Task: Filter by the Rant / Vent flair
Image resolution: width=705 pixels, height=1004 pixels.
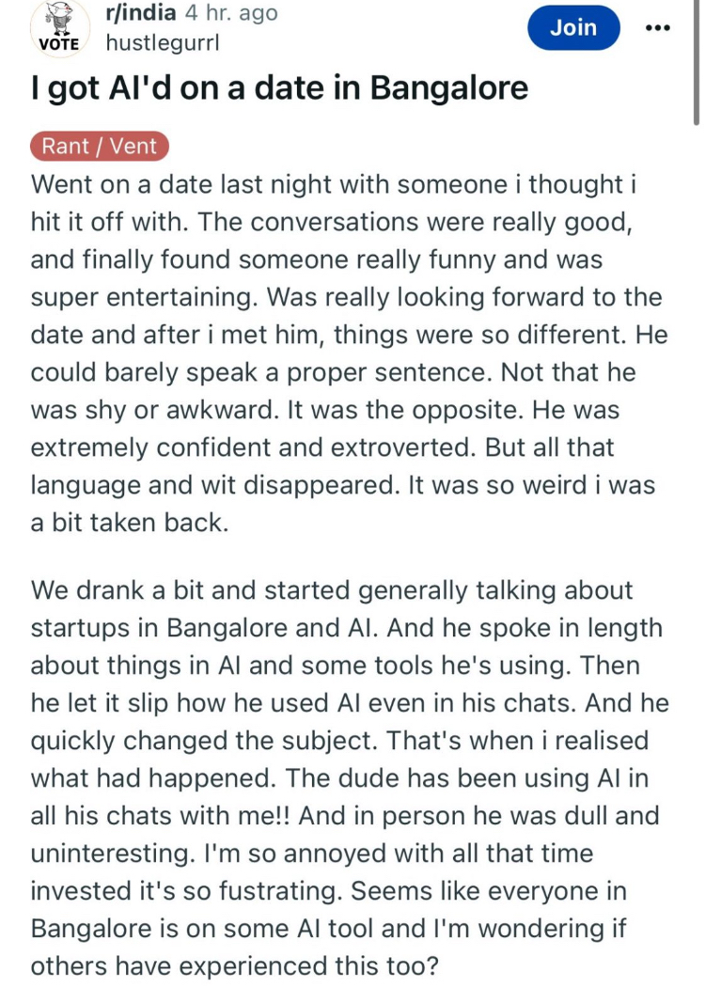Action: [x=100, y=147]
